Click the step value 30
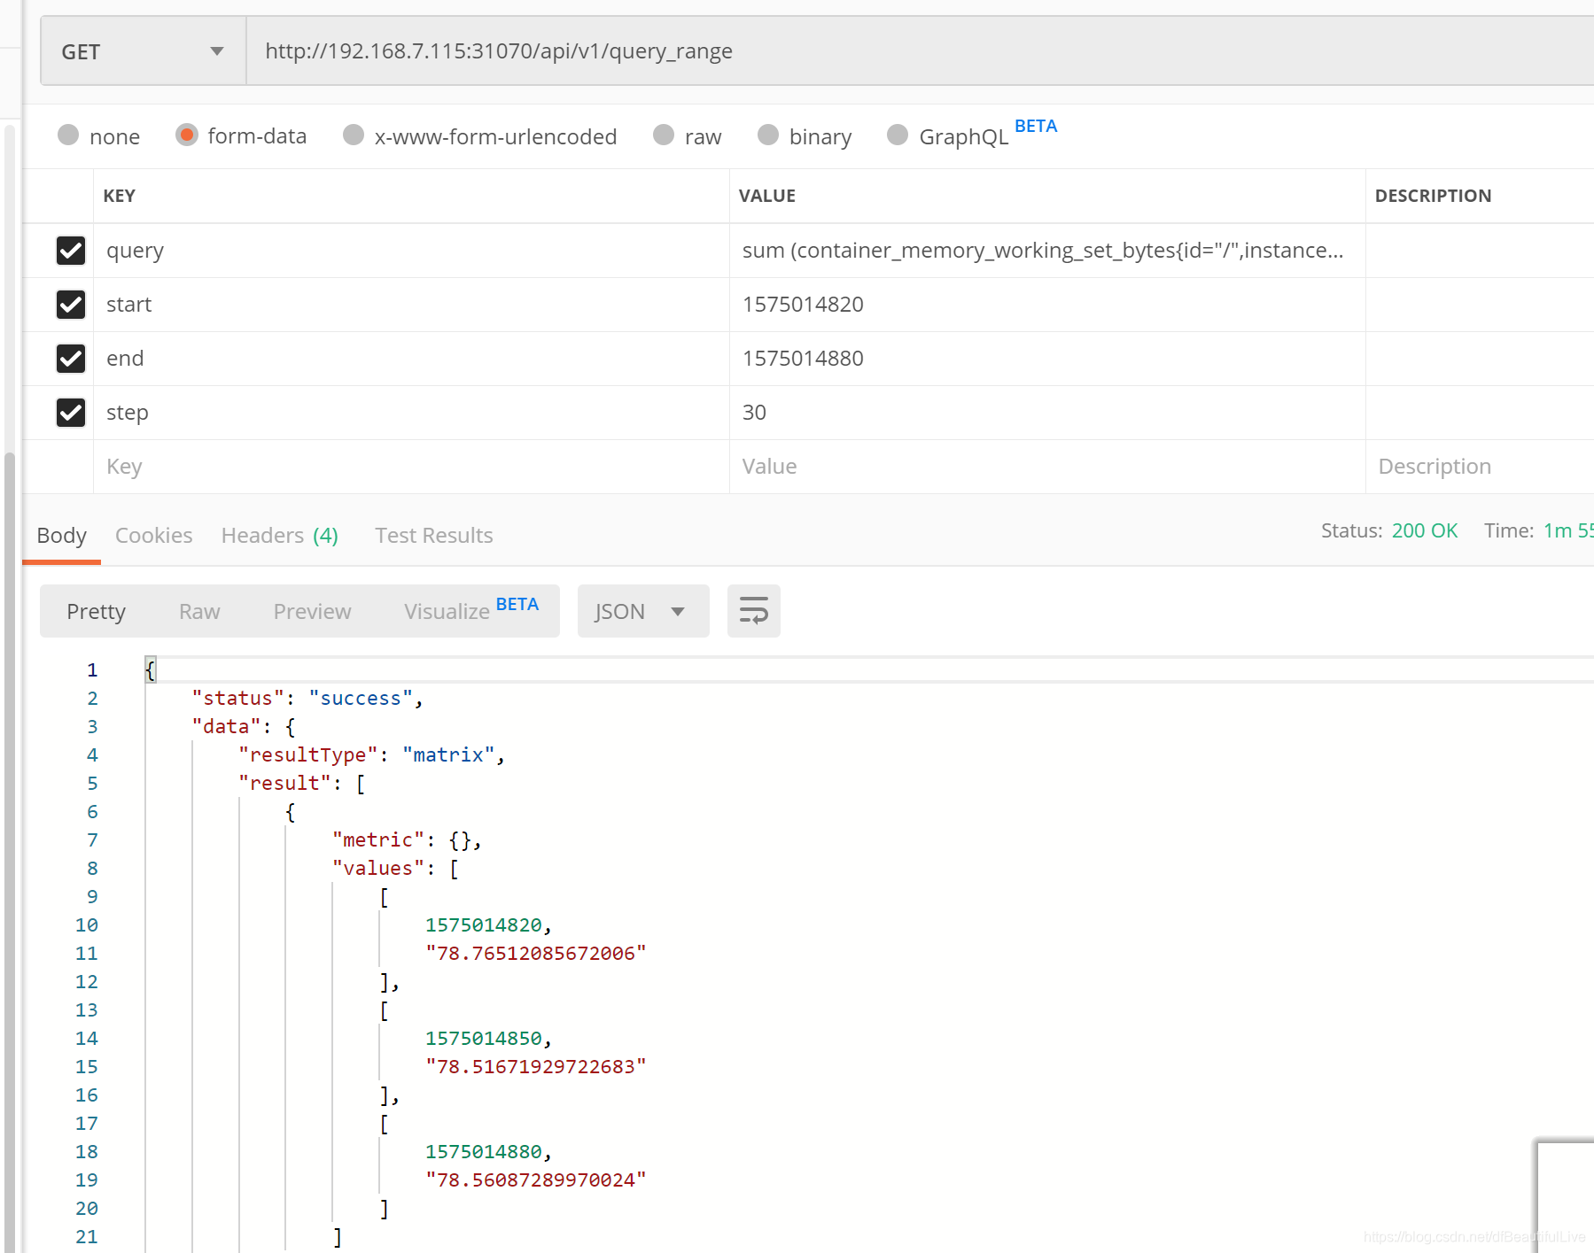Image resolution: width=1594 pixels, height=1253 pixels. coord(754,413)
